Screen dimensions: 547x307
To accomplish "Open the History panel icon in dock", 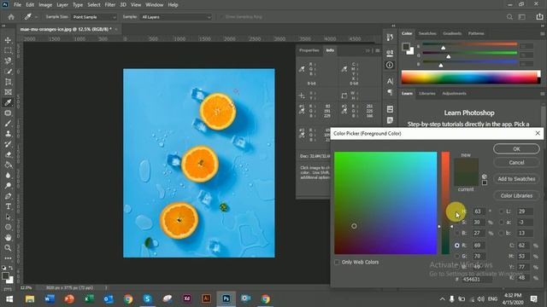I will point(390,38).
